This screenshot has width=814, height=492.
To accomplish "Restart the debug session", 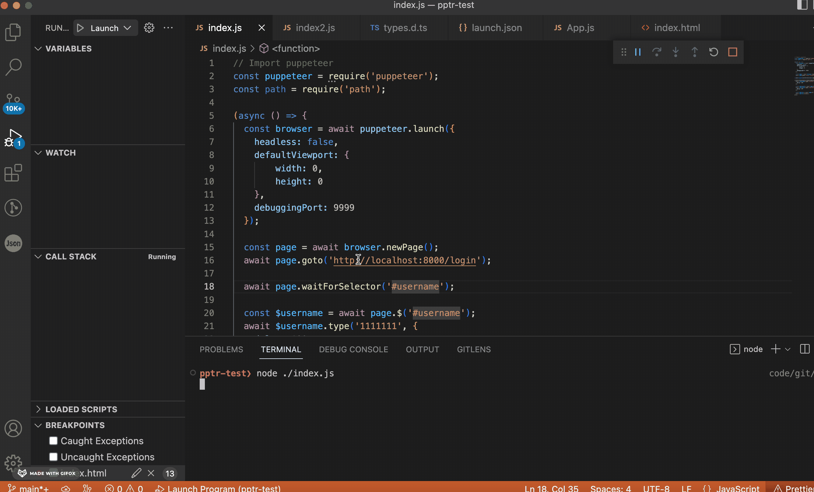I will tap(714, 52).
